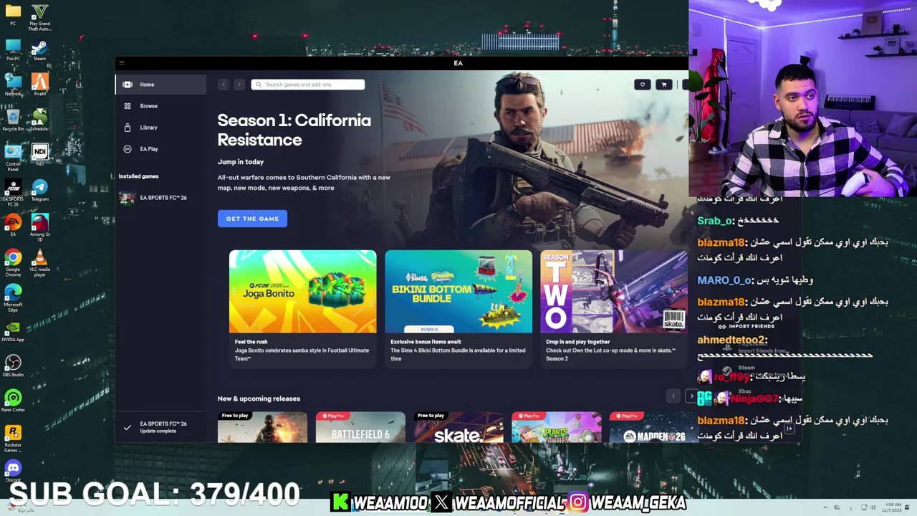Open This PC desktop icon

(x=13, y=50)
